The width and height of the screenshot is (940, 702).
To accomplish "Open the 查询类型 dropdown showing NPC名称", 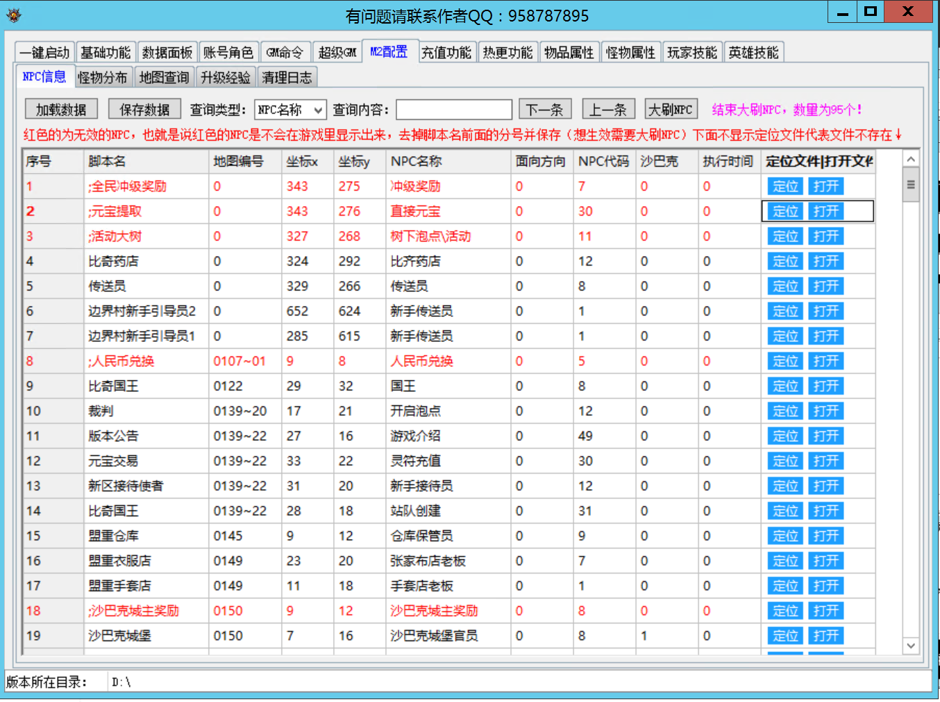I will tap(290, 110).
